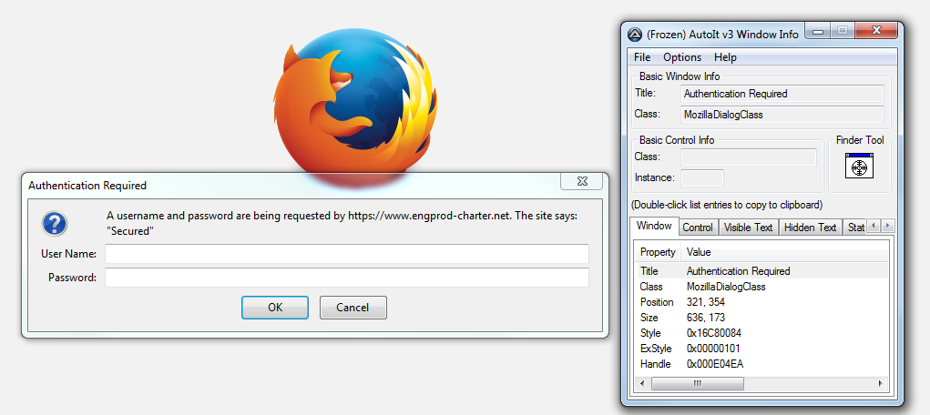Focus the Password input field
Image resolution: width=930 pixels, height=415 pixels.
point(347,278)
